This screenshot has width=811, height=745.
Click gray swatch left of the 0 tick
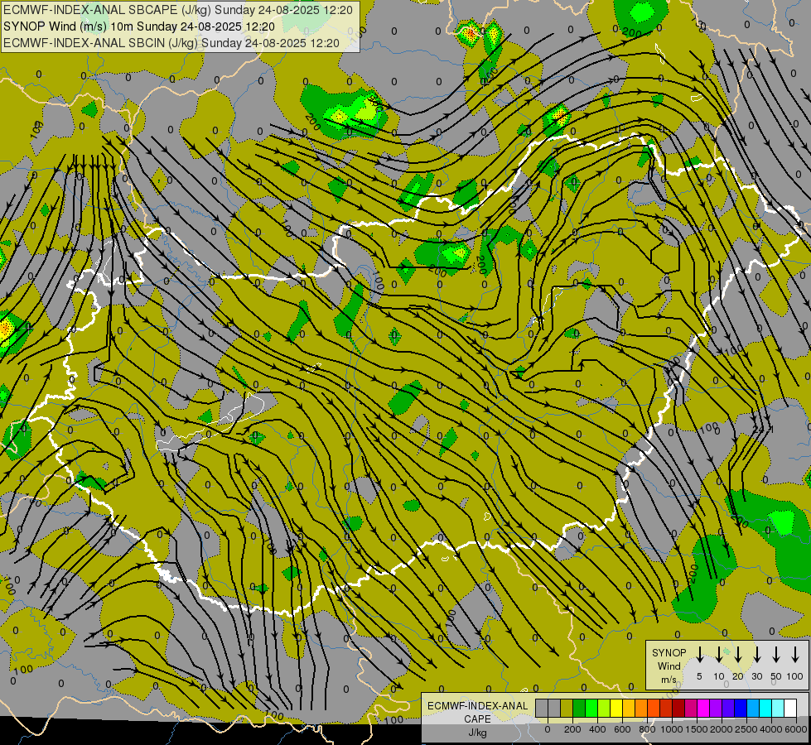coord(542,709)
